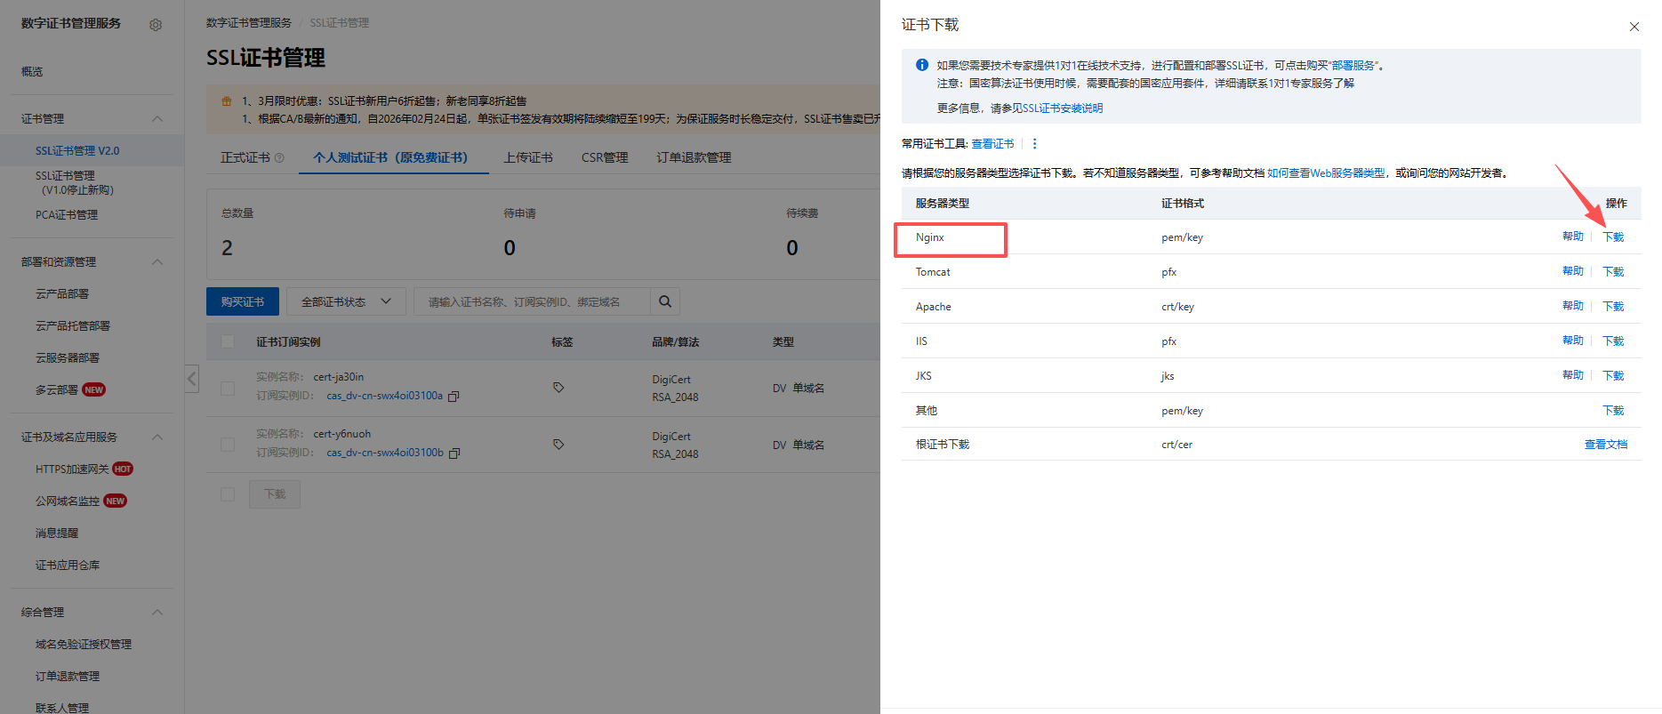
Task: Copy instance ID cas_dv-cn-swx4oi03100b
Action: [454, 453]
